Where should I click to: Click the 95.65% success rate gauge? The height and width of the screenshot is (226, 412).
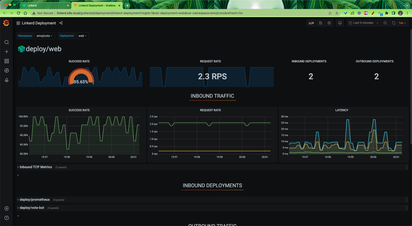pos(81,77)
